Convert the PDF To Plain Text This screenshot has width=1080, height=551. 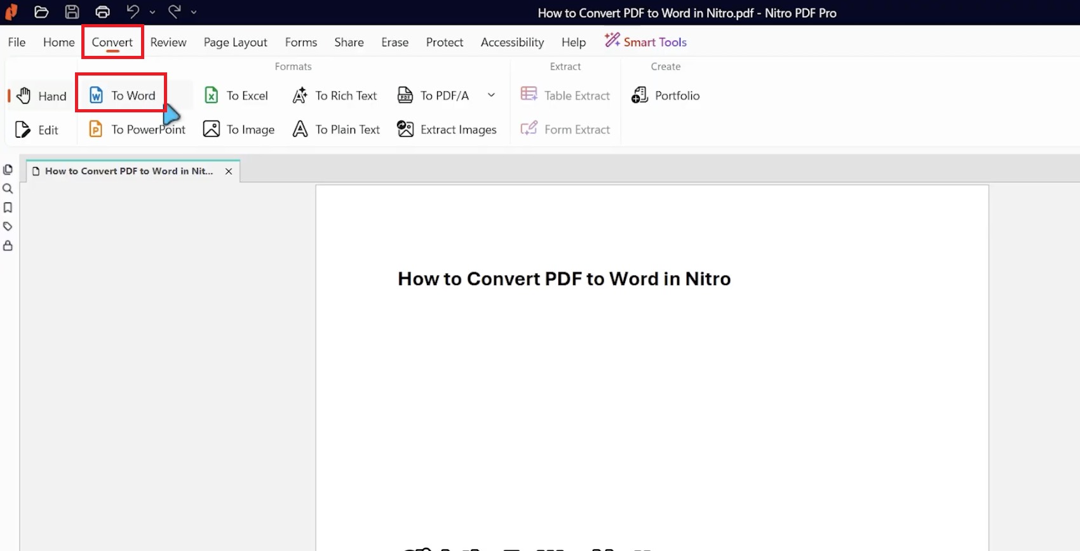(x=336, y=129)
